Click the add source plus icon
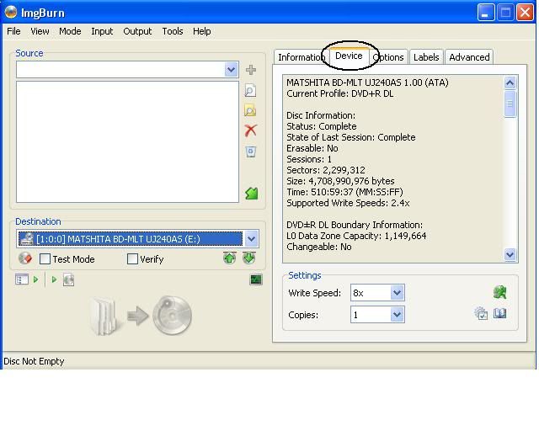 (x=250, y=70)
